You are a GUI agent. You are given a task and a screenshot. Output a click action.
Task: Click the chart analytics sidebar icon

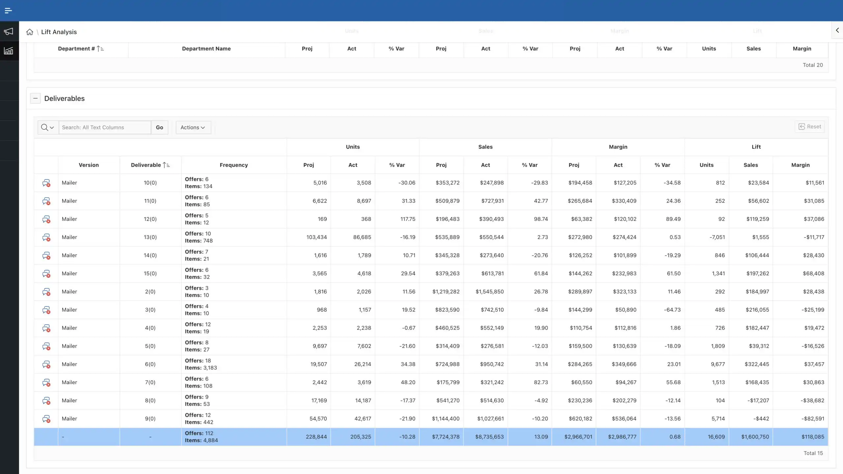[x=9, y=51]
